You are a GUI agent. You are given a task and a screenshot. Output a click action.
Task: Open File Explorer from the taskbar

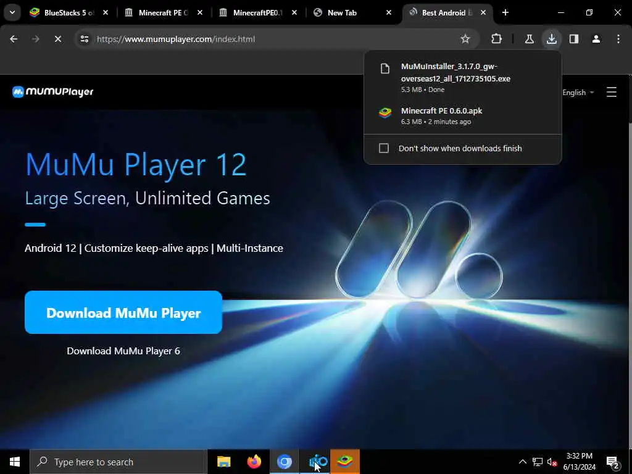(223, 462)
